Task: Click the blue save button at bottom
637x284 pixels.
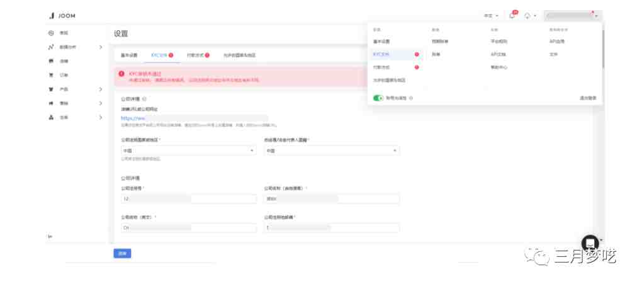Action: (x=122, y=254)
